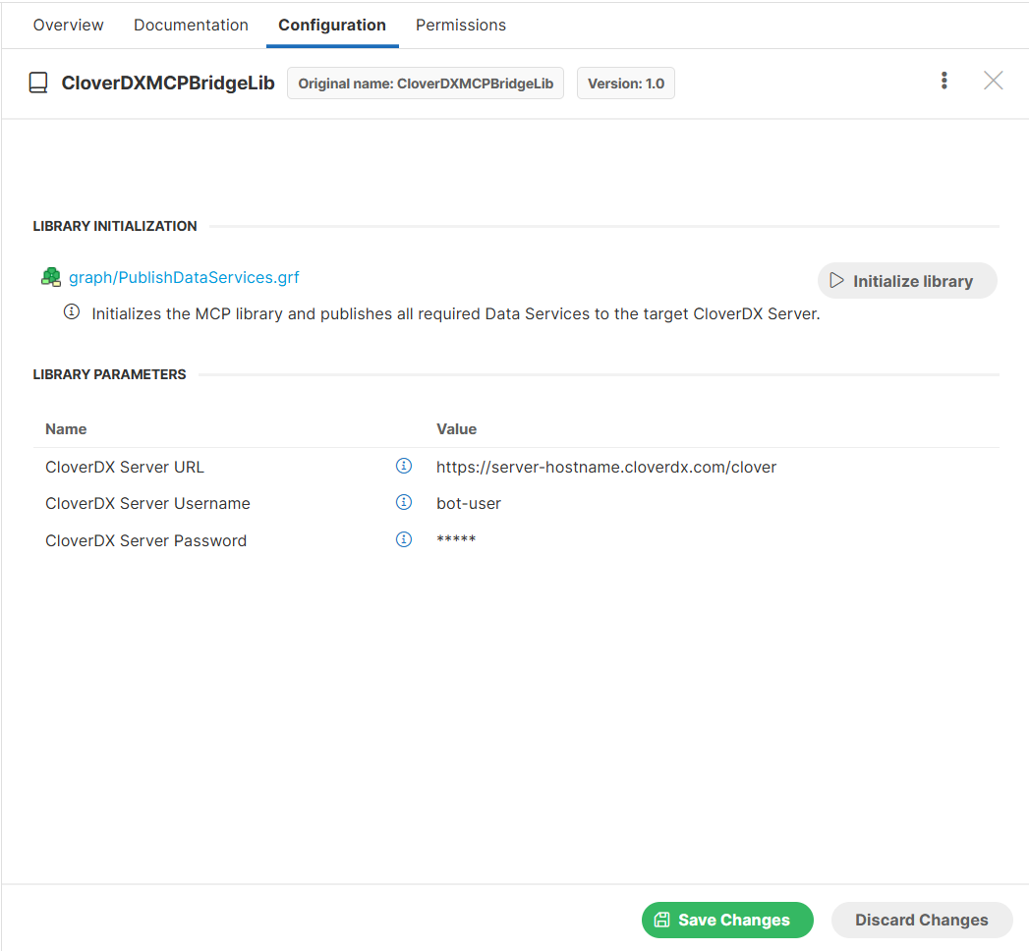This screenshot has height=951, width=1029.
Task: Show info for CloverDX Server URL parameter
Action: [x=403, y=466]
